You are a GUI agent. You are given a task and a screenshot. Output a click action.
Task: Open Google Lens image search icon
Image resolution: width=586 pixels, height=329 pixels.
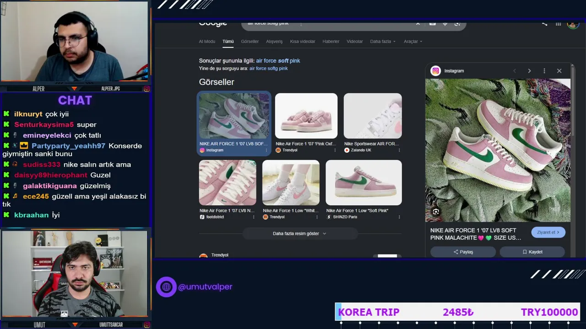457,24
